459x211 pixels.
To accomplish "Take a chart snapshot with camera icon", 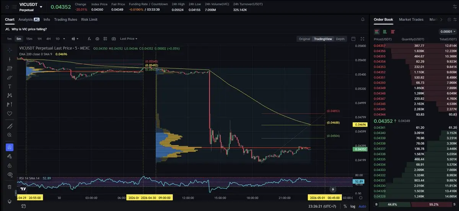I will (114, 39).
